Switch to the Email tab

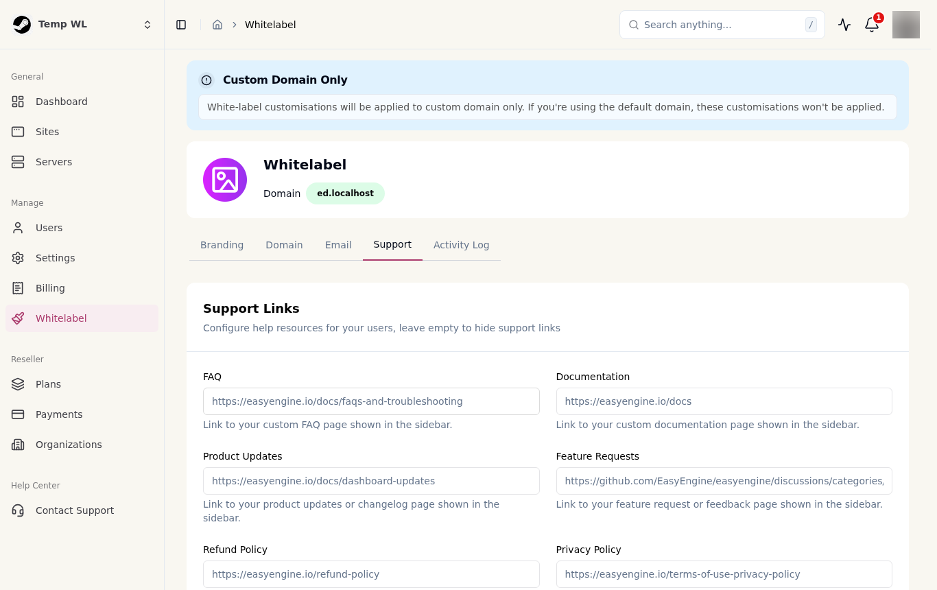click(338, 245)
